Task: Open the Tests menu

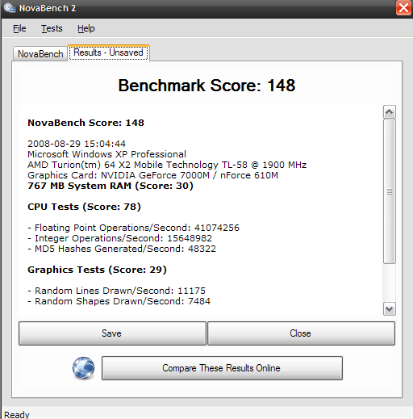Action: 52,28
